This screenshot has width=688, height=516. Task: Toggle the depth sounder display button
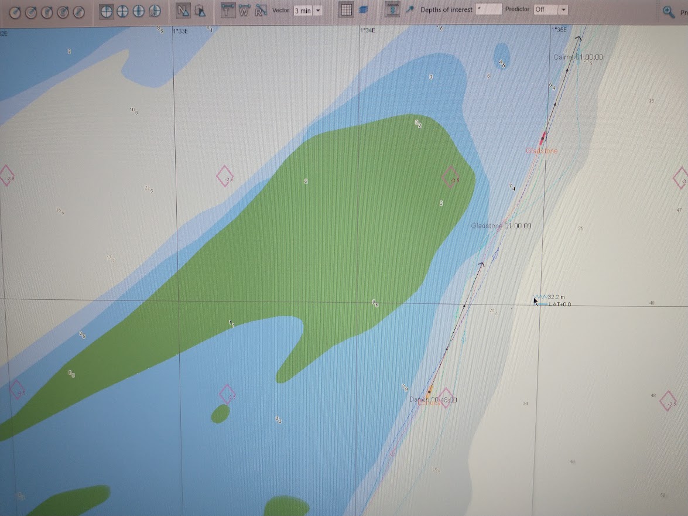tap(392, 10)
